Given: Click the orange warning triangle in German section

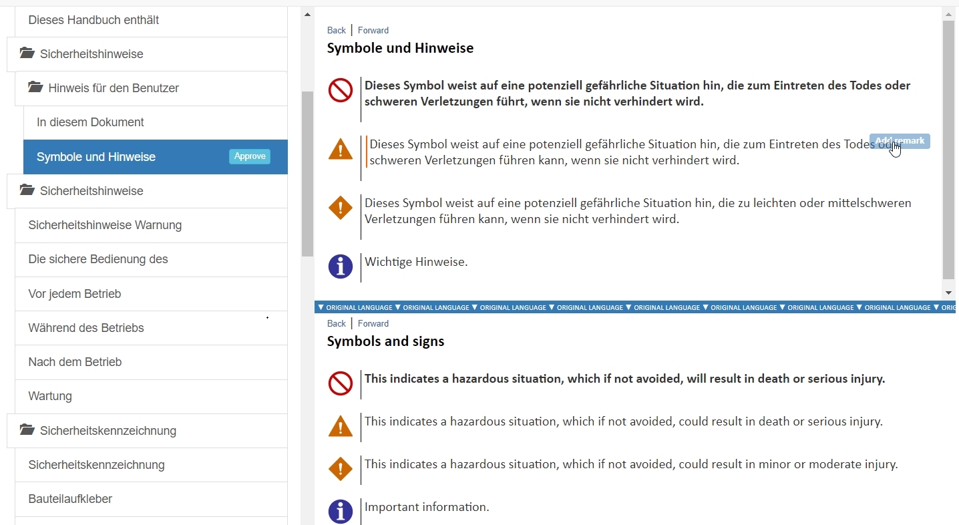Looking at the screenshot, I should [341, 149].
